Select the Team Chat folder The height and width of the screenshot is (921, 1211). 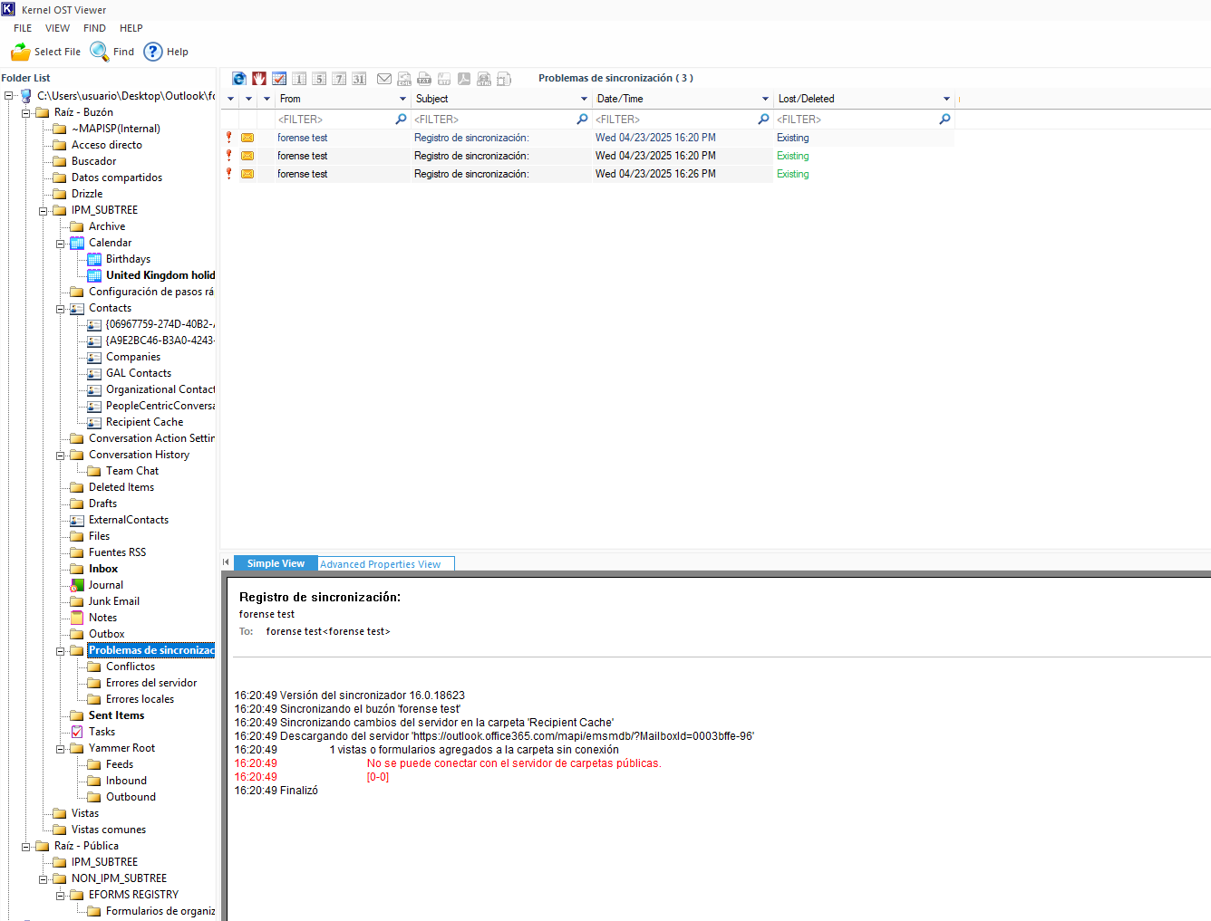point(132,471)
